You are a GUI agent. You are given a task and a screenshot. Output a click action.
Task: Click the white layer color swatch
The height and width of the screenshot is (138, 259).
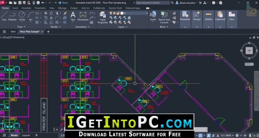pos(122,13)
